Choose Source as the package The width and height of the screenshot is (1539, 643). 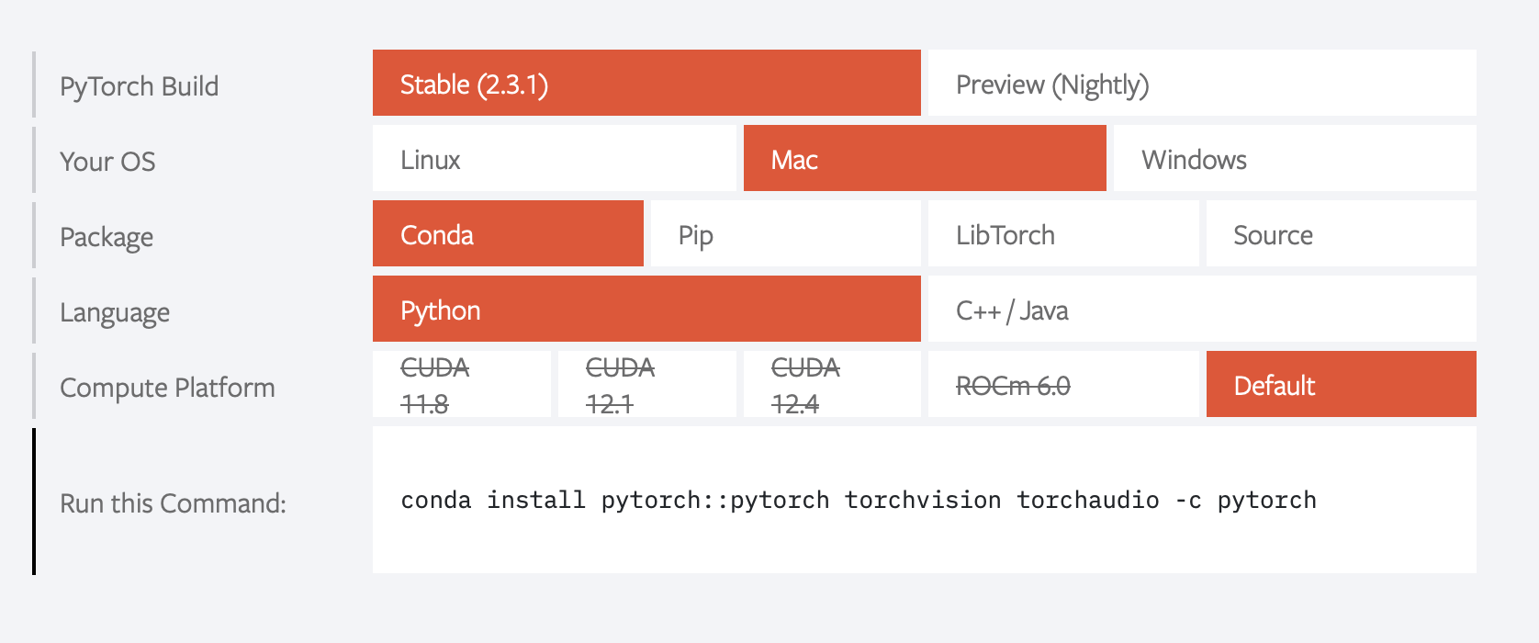pyautogui.click(x=1342, y=233)
